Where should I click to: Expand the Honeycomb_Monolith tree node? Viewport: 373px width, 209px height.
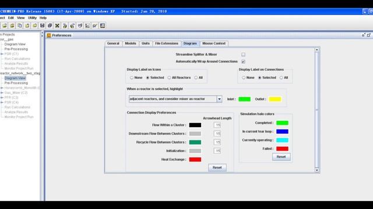(2, 88)
